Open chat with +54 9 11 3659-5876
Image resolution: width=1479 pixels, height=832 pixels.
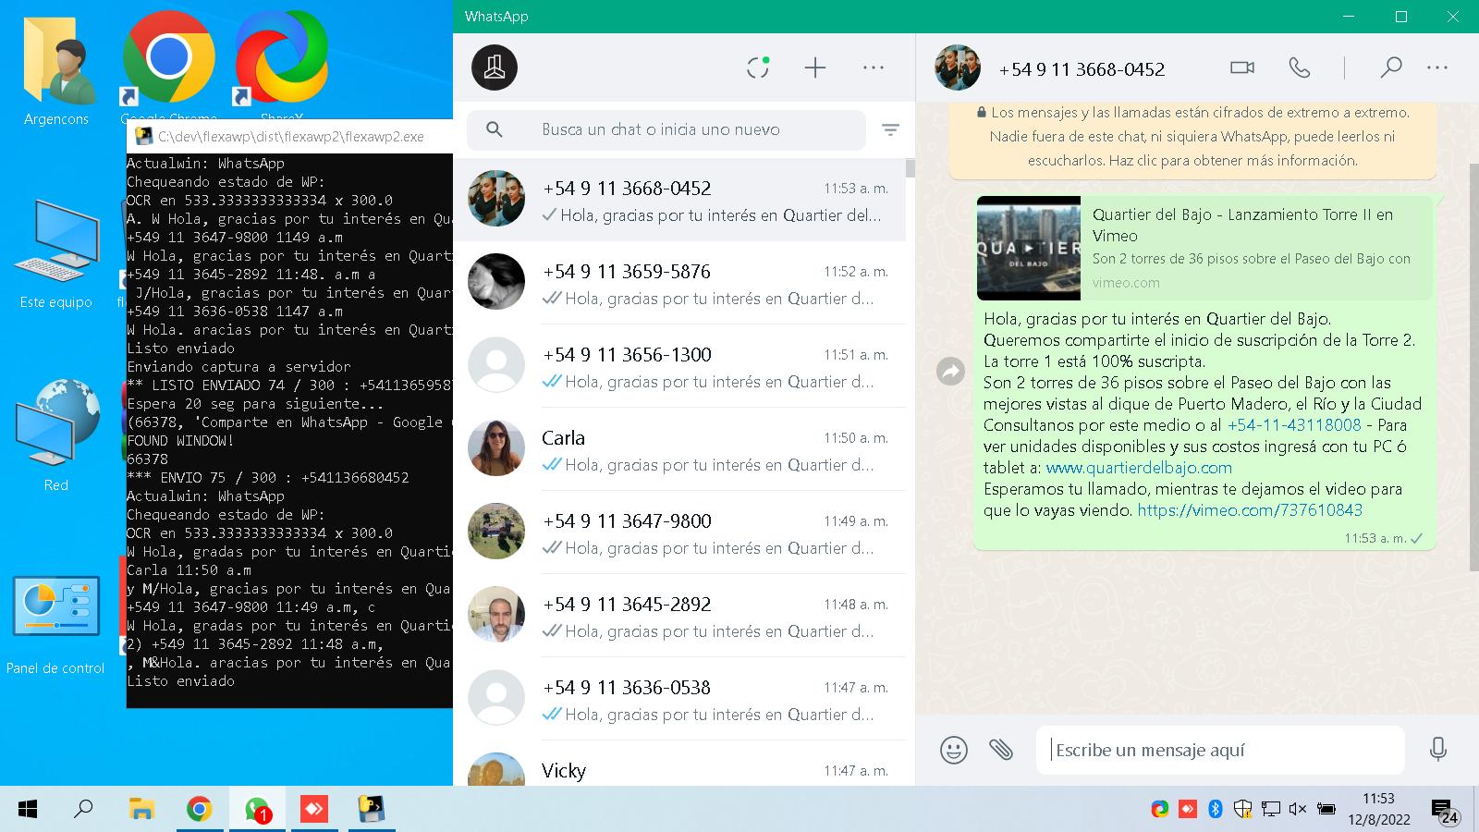point(679,283)
